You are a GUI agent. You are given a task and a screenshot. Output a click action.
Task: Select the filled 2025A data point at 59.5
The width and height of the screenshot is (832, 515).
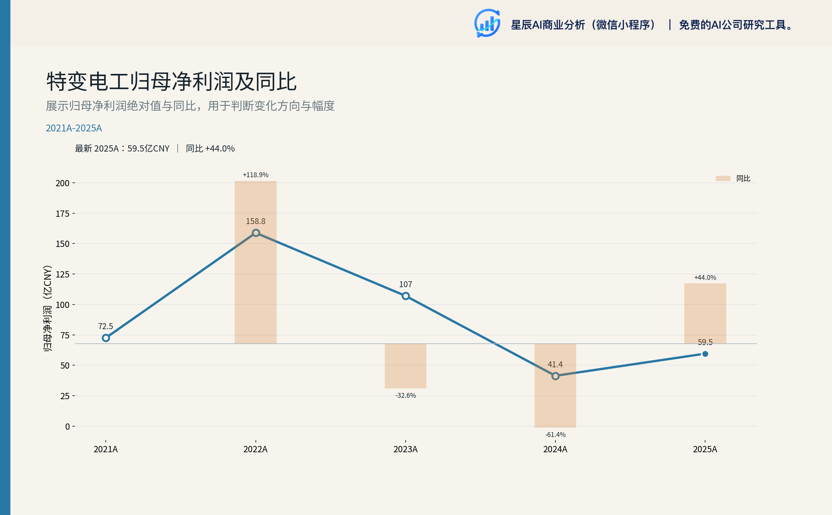pyautogui.click(x=705, y=354)
